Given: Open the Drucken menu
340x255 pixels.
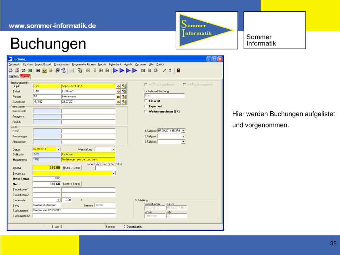Looking at the screenshot, I should click(28, 64).
